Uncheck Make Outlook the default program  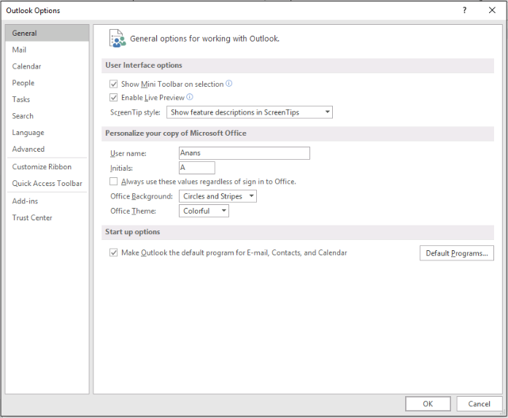pos(113,253)
